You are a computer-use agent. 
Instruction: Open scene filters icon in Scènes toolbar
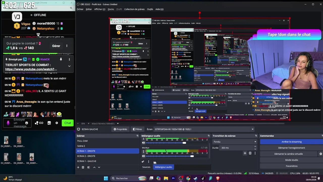(x=89, y=167)
